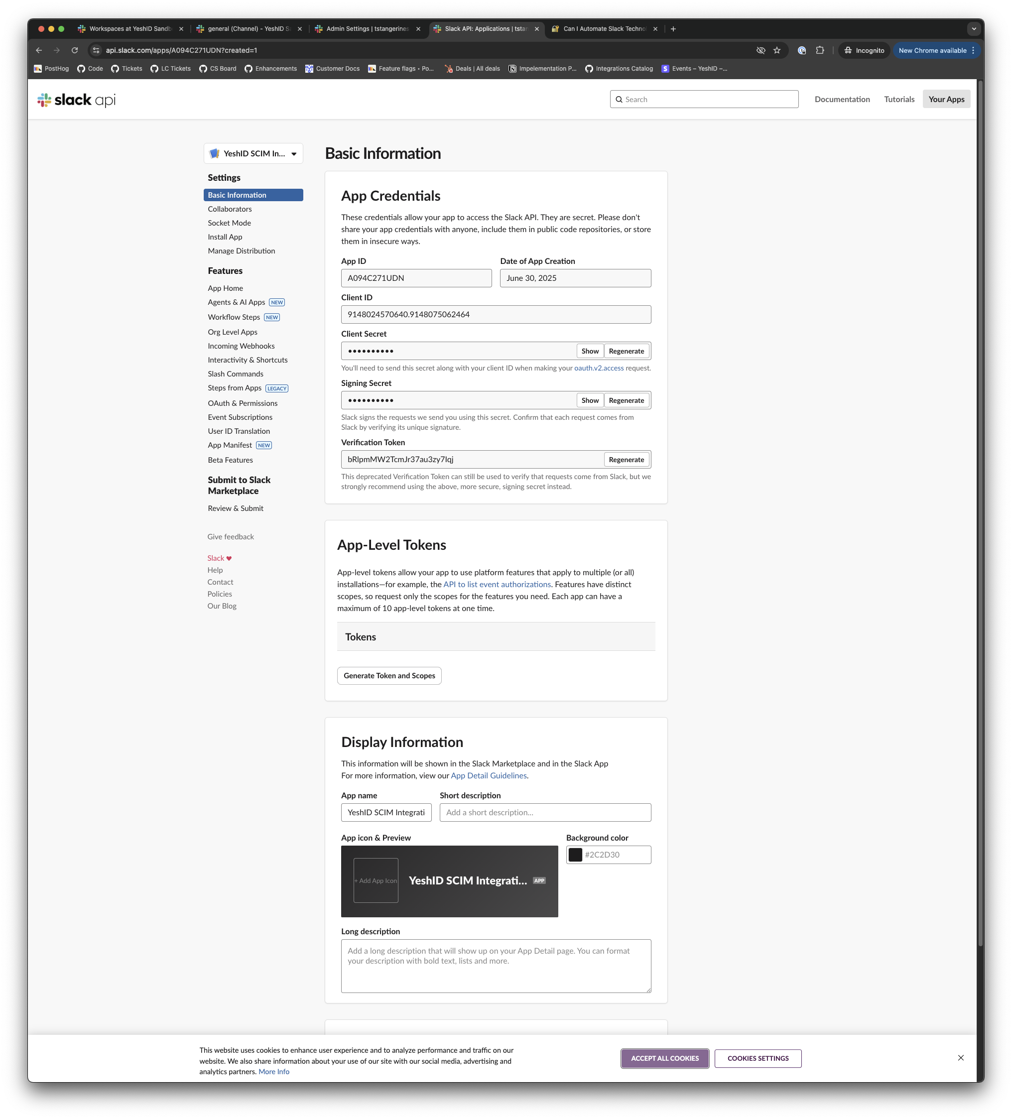Go to Your Apps
This screenshot has height=1119, width=1012.
(x=946, y=100)
